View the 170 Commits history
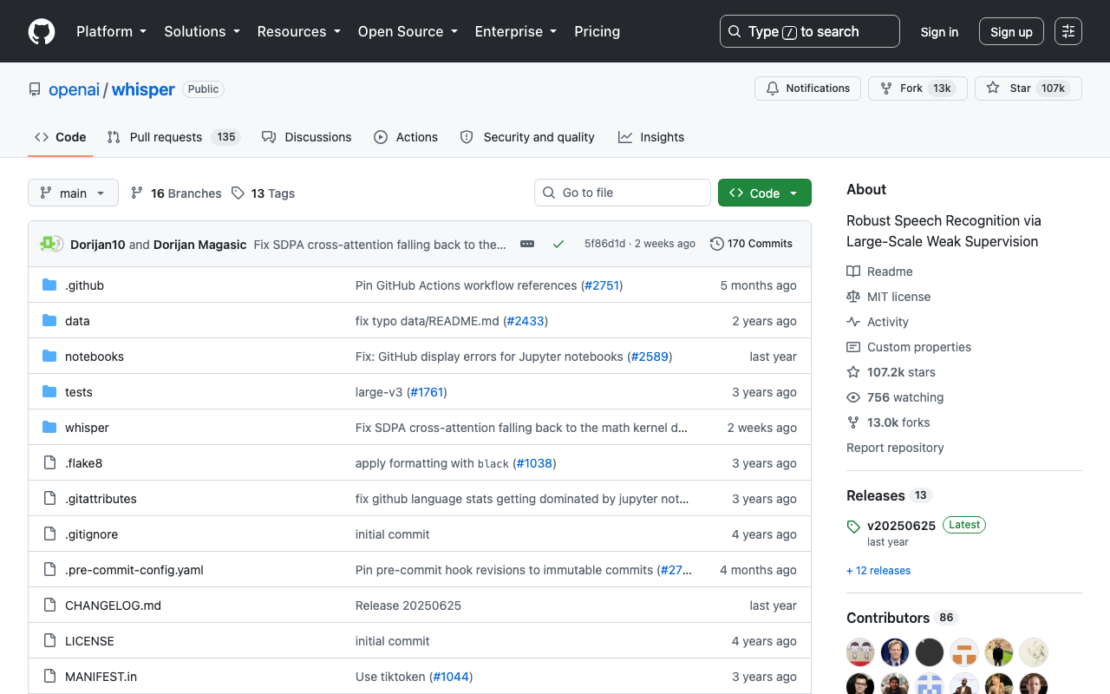 (x=751, y=244)
